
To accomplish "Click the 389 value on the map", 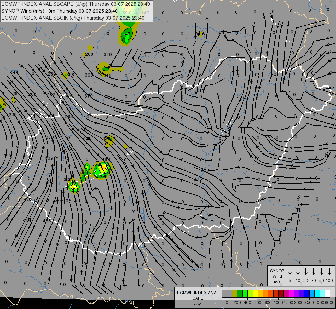I will click(108, 55).
